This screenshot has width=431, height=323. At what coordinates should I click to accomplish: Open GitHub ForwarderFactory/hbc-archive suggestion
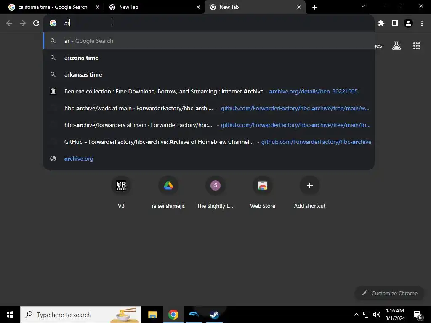209,142
